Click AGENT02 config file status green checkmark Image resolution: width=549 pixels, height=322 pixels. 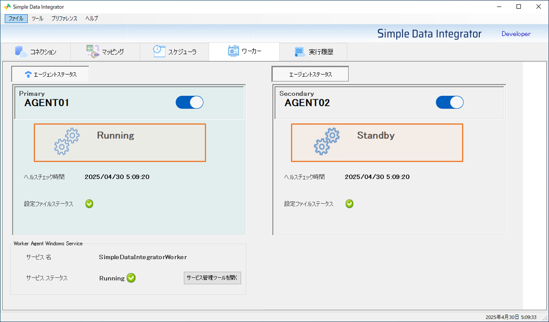click(x=349, y=204)
